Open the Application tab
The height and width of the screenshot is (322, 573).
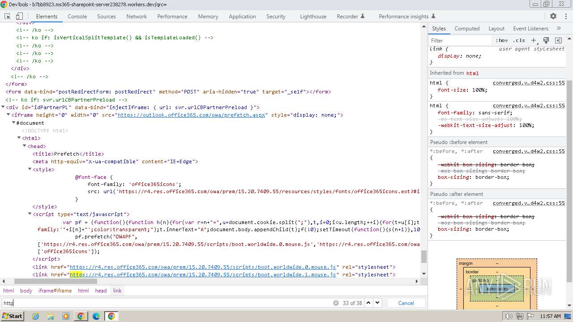click(x=242, y=16)
